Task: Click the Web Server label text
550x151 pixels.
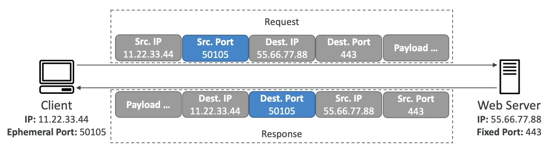Action: (509, 105)
